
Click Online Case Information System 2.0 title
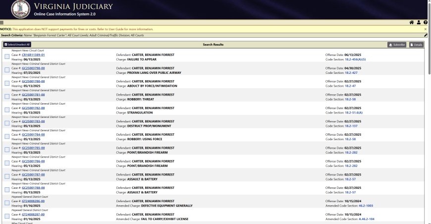[65, 14]
